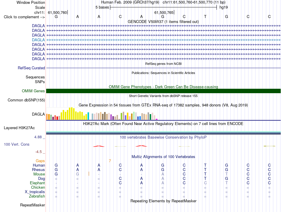Select the Sequences label of Publications track
This screenshot has height=212, width=281.
35,77
